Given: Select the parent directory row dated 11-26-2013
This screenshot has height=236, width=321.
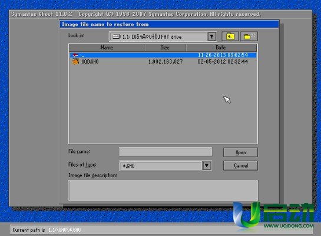Looking at the screenshot, I should pyautogui.click(x=163, y=55).
